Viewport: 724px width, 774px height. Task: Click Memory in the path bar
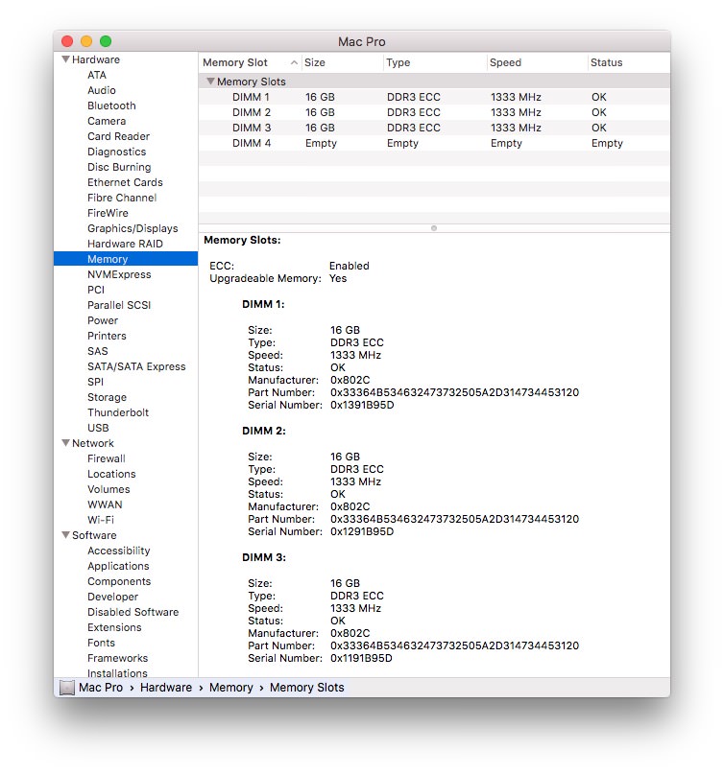click(230, 688)
